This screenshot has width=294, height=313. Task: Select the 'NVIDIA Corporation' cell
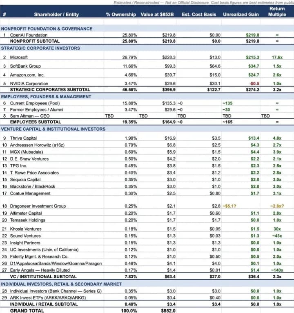(x=29, y=84)
